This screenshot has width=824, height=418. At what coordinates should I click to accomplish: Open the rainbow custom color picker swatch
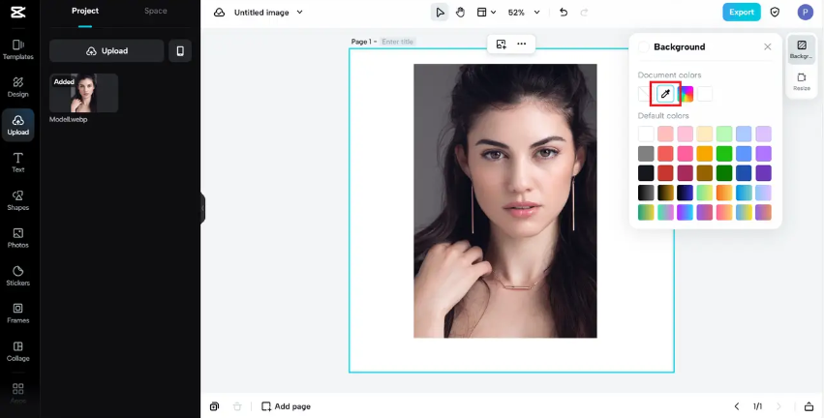686,94
